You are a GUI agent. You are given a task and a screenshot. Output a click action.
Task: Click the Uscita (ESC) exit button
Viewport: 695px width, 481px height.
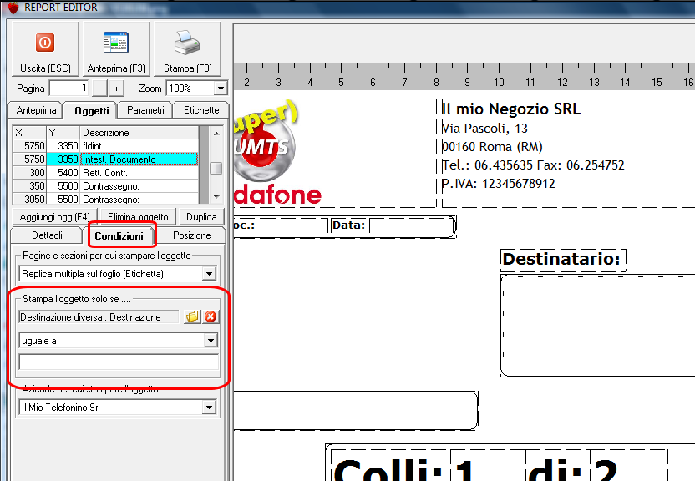coord(45,49)
